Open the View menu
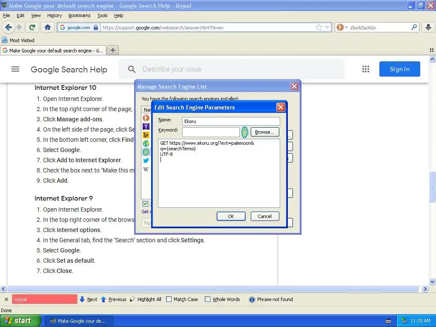This screenshot has width=436, height=327. pyautogui.click(x=36, y=16)
